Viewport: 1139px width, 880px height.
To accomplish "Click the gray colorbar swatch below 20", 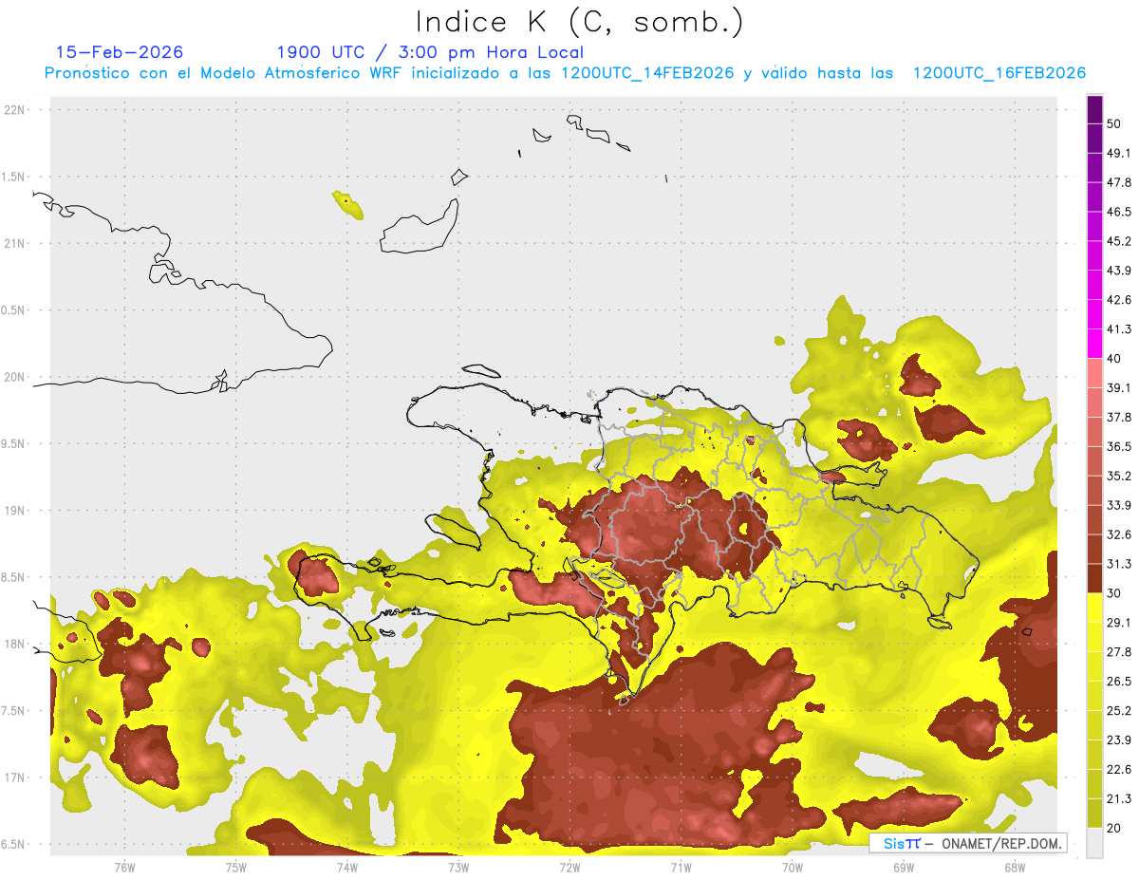I will tap(1094, 842).
